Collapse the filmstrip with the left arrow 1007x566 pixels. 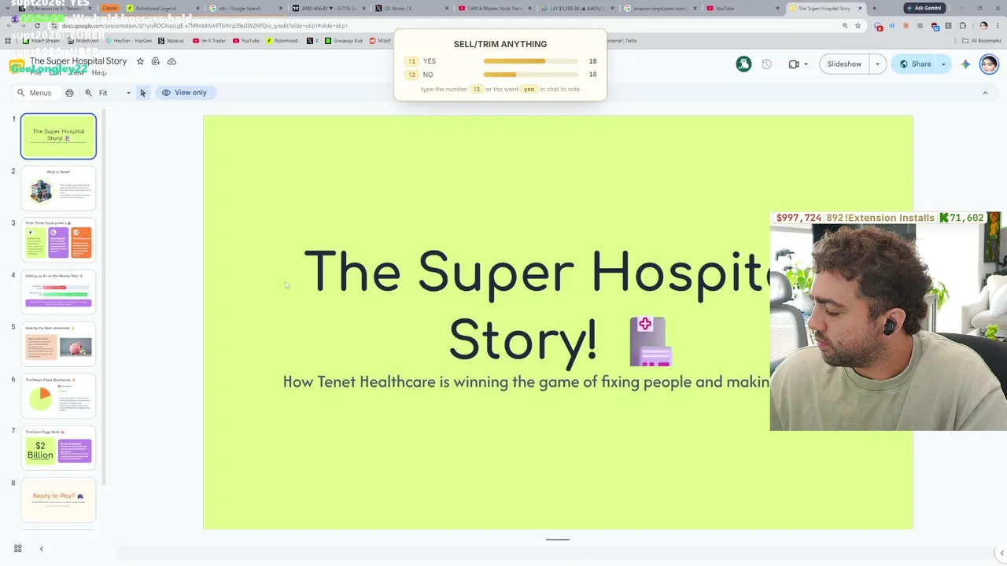41,549
